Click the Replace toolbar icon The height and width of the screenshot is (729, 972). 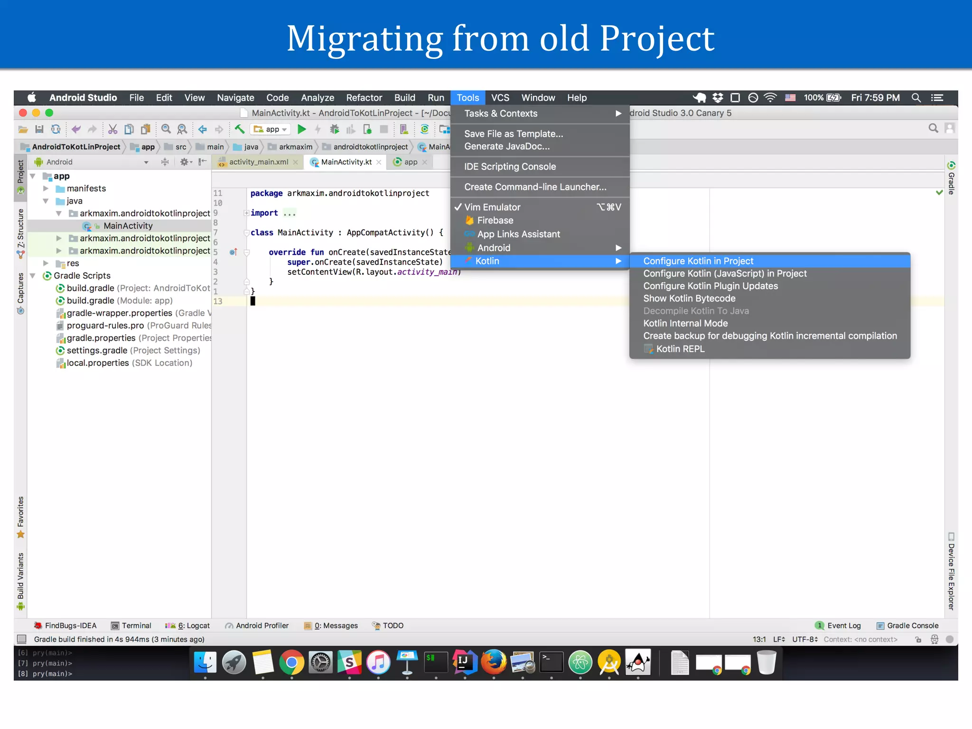coord(182,129)
